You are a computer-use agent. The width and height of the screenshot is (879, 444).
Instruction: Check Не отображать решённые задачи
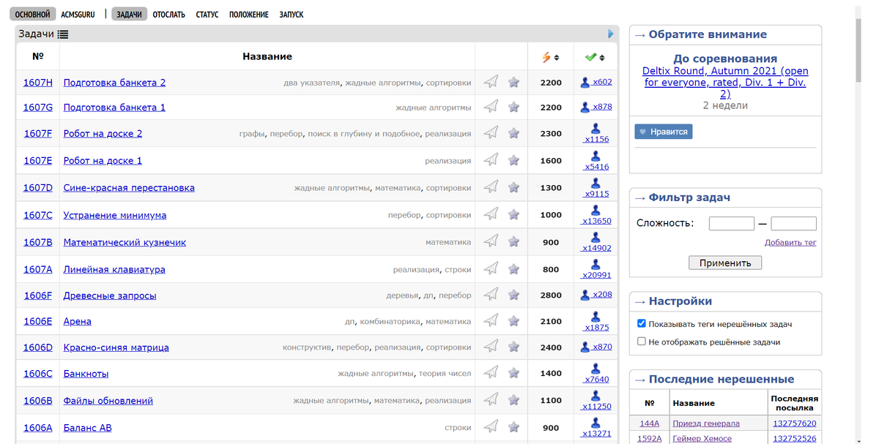pos(642,342)
